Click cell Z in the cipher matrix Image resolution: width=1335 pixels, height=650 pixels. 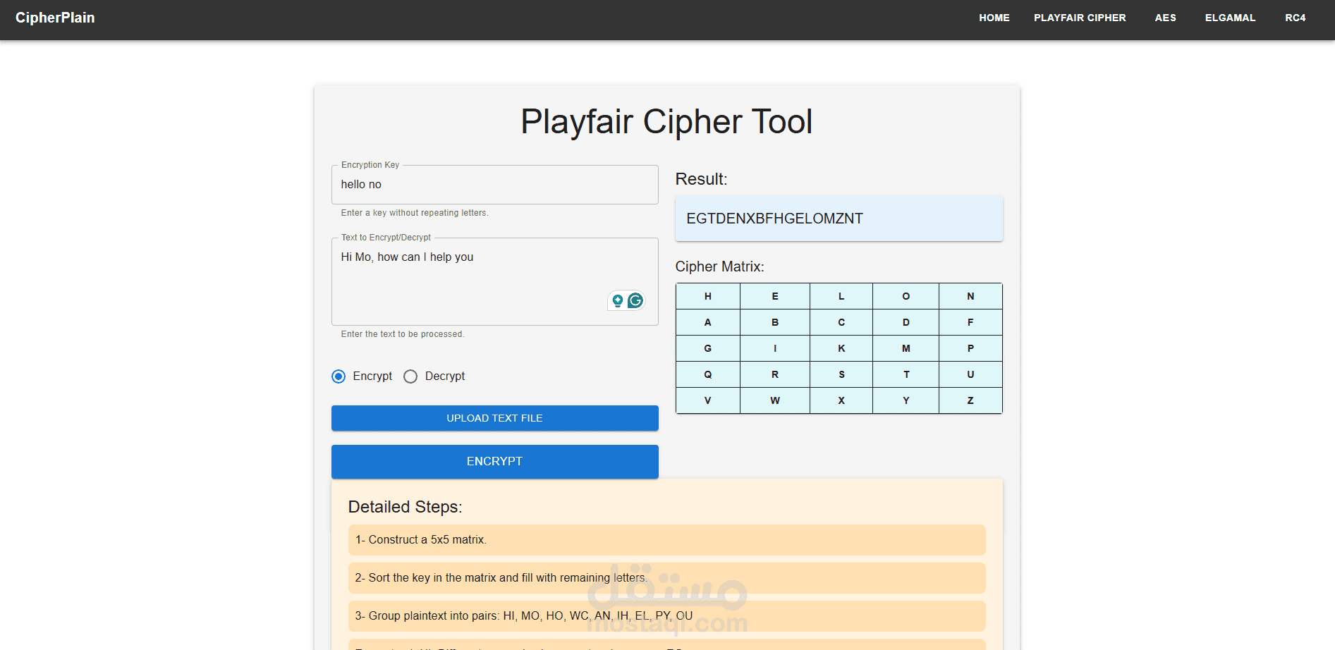pos(970,400)
